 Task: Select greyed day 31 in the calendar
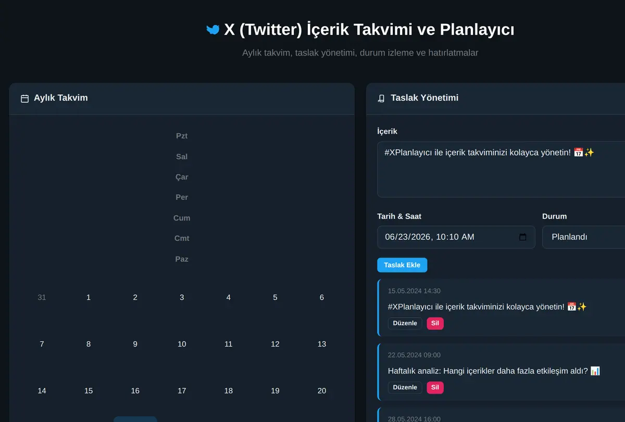[42, 298]
